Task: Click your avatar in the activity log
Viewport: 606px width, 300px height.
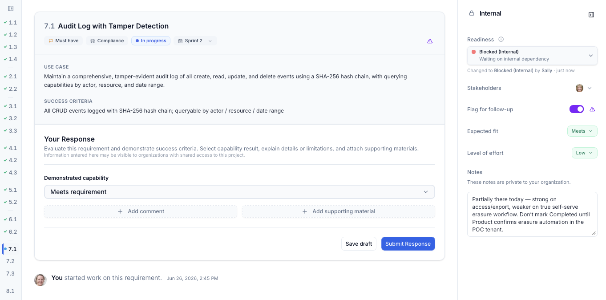Action: point(40,280)
